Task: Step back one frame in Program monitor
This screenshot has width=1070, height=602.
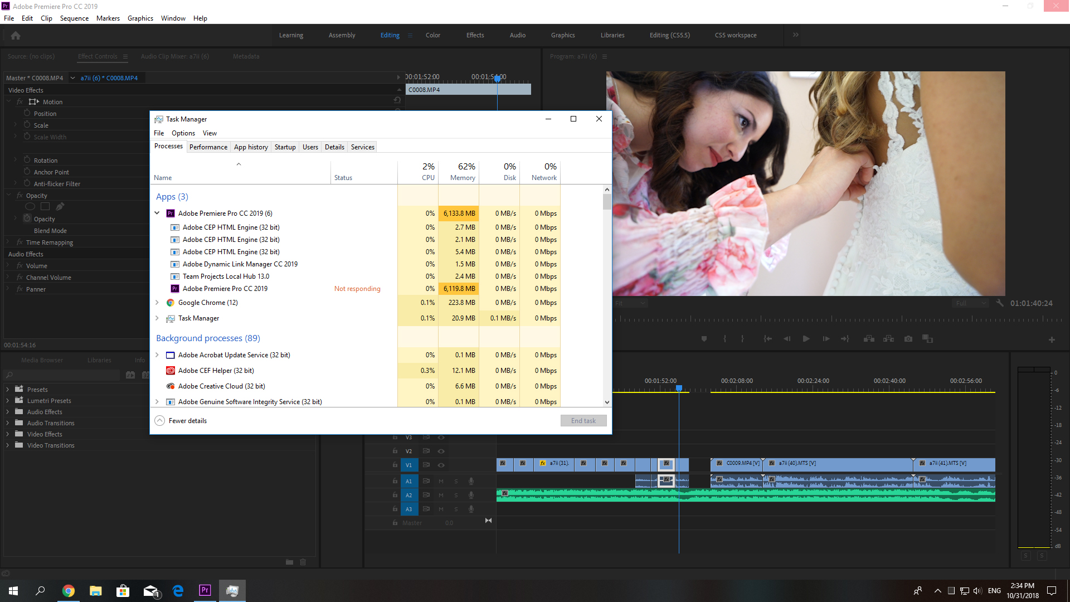Action: click(787, 339)
